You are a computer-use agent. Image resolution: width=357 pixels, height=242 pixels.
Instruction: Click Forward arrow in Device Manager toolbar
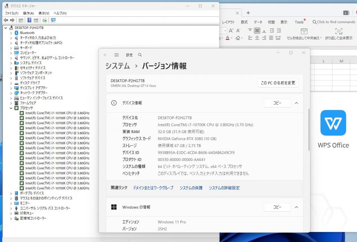click(12, 20)
